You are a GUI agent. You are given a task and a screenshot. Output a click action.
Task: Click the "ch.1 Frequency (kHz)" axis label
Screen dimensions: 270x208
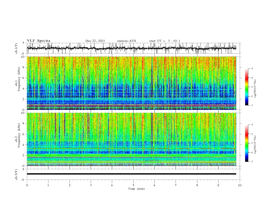pyautogui.click(x=18, y=79)
